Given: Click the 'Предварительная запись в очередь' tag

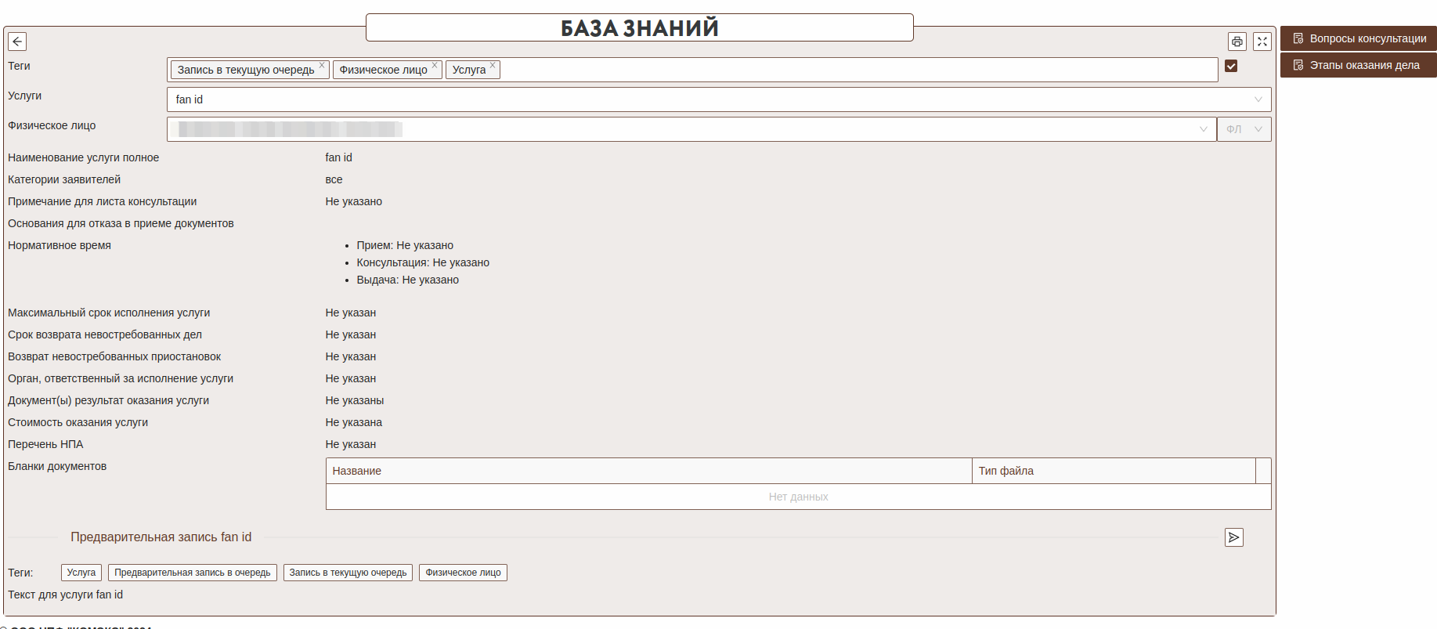Looking at the screenshot, I should (192, 573).
